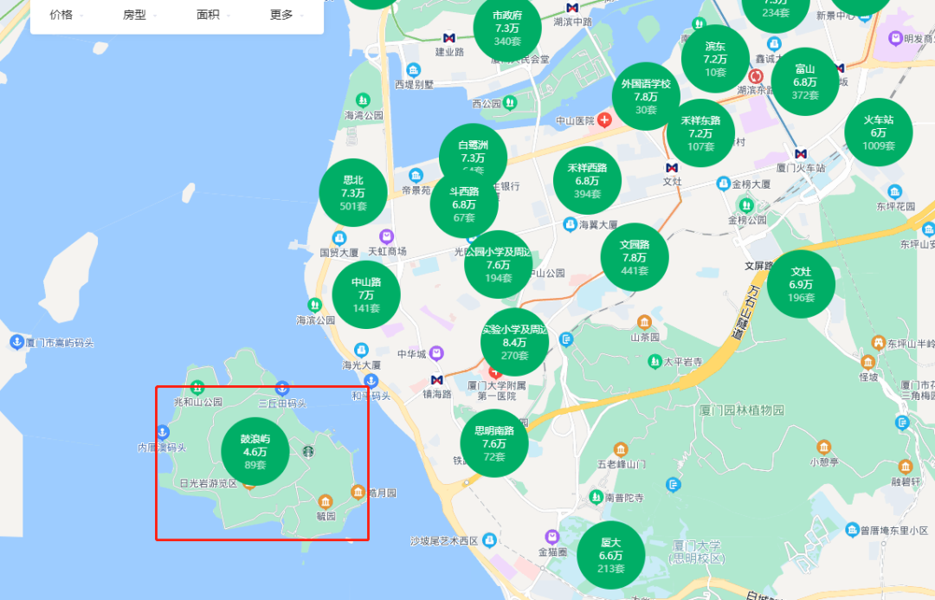This screenshot has height=600, width=935.
Task: Click the 国贸大厦 building icon
Action: pyautogui.click(x=339, y=239)
